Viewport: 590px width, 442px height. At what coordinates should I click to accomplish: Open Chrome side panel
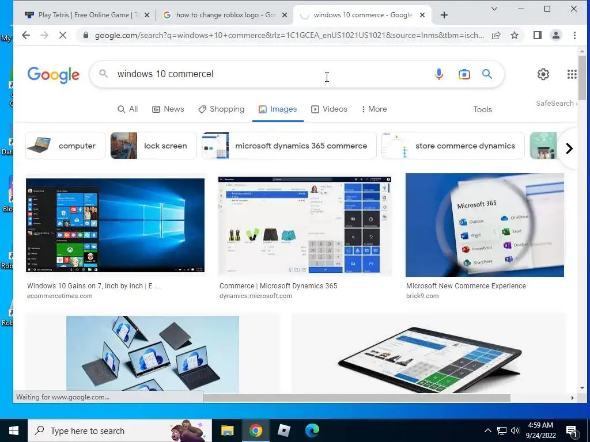pos(538,35)
